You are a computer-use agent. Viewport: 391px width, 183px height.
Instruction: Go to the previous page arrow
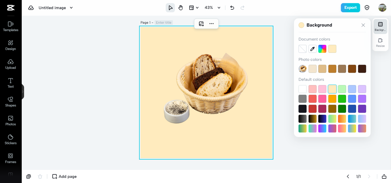coord(348,177)
